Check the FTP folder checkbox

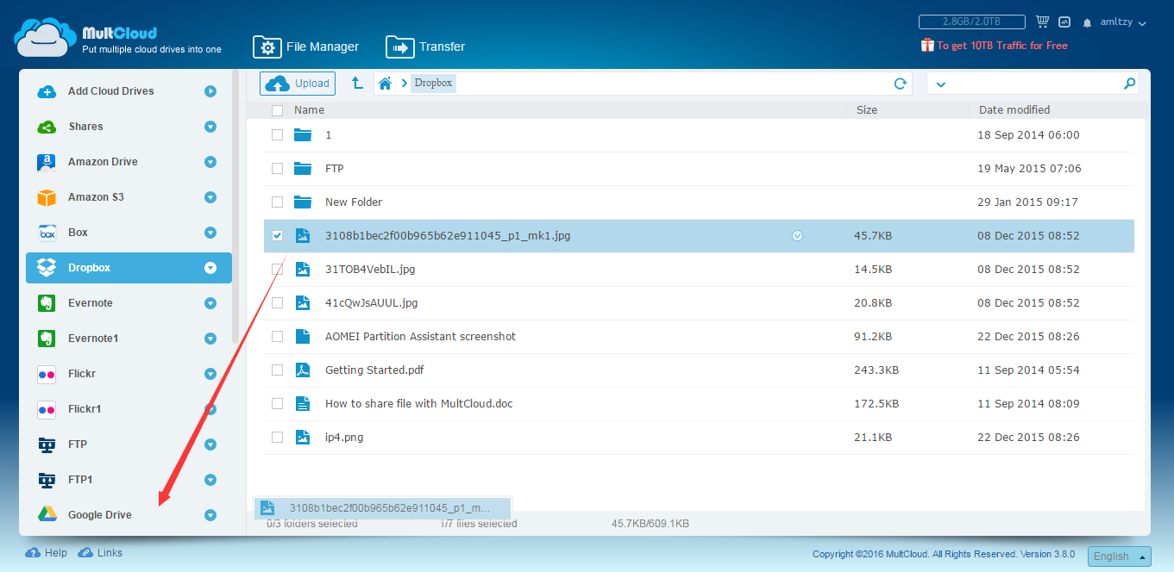point(277,169)
